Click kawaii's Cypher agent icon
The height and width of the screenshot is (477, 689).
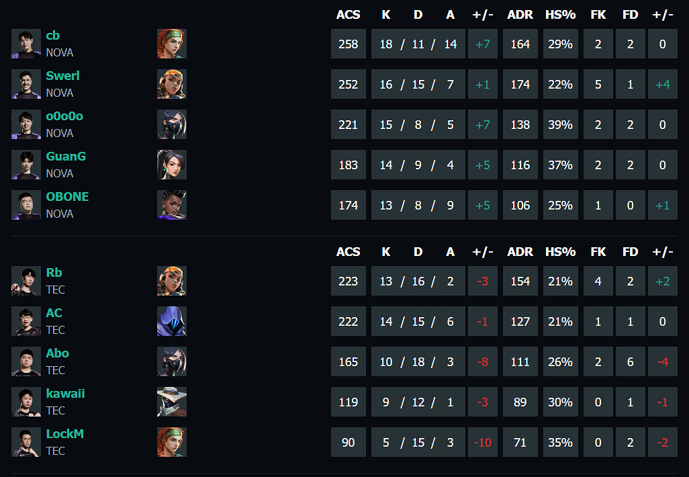point(172,402)
